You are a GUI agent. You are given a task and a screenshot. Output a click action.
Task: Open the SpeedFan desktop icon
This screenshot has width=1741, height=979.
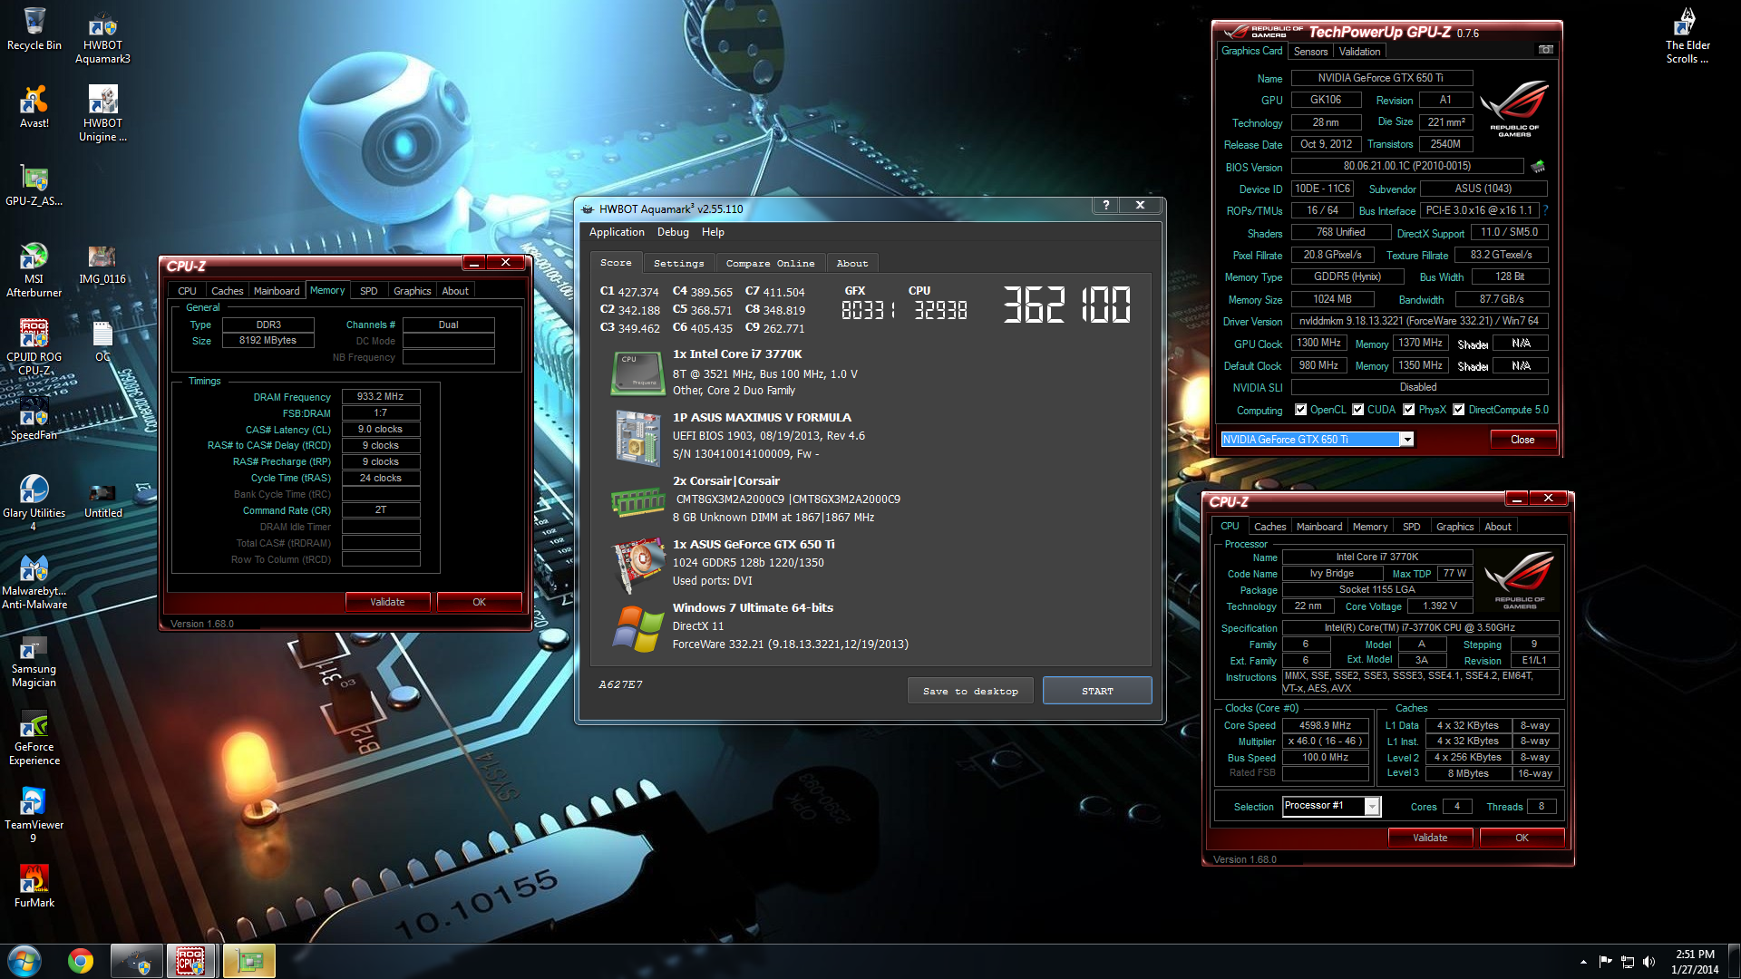point(34,421)
